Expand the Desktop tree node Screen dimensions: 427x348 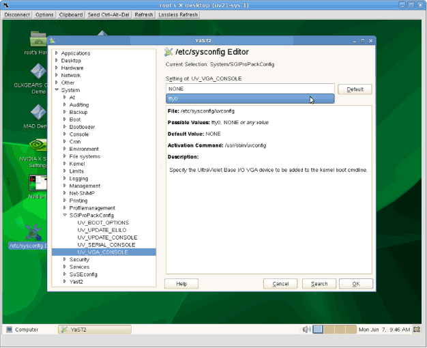[57, 60]
